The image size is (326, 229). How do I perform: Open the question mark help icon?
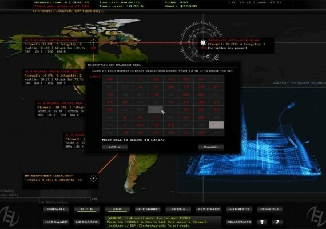pos(277,222)
